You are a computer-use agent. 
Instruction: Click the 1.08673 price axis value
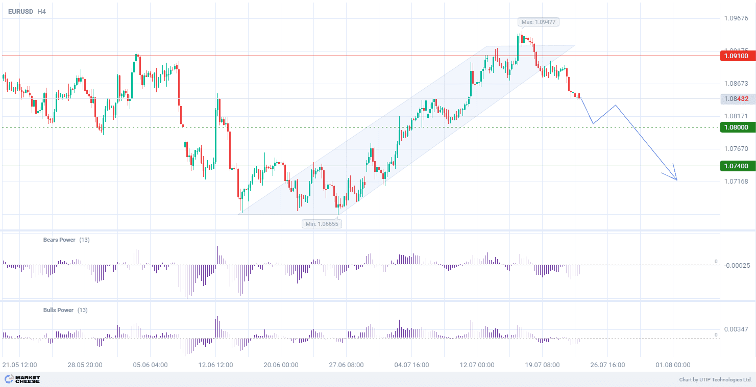736,83
